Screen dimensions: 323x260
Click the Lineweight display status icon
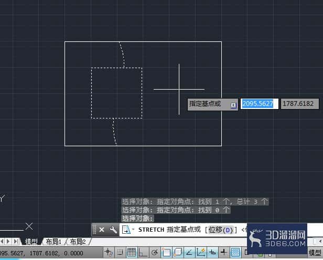coord(224,252)
